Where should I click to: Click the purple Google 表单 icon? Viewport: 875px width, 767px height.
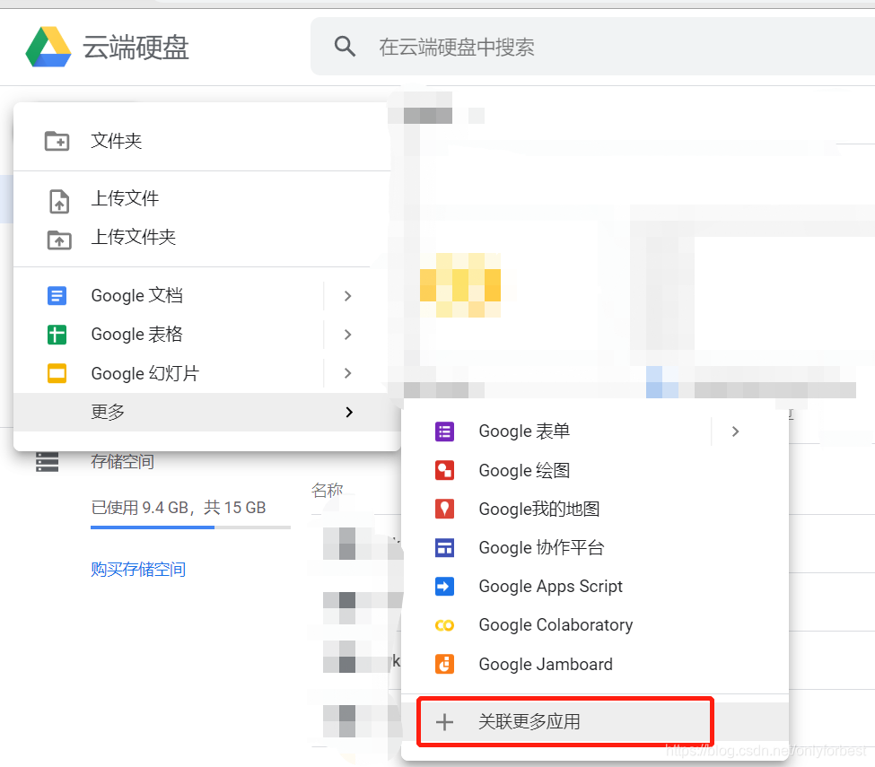point(444,431)
